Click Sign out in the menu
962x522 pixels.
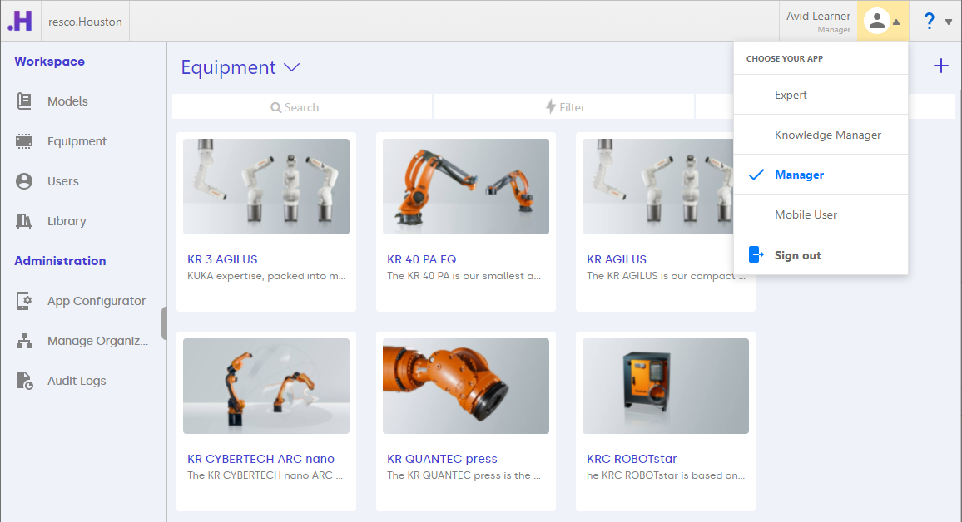797,255
